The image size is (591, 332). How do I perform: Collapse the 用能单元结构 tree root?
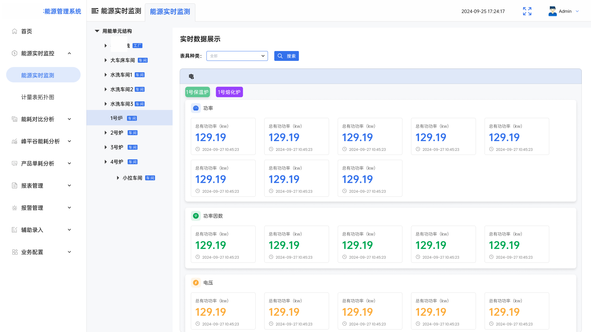pyautogui.click(x=97, y=31)
